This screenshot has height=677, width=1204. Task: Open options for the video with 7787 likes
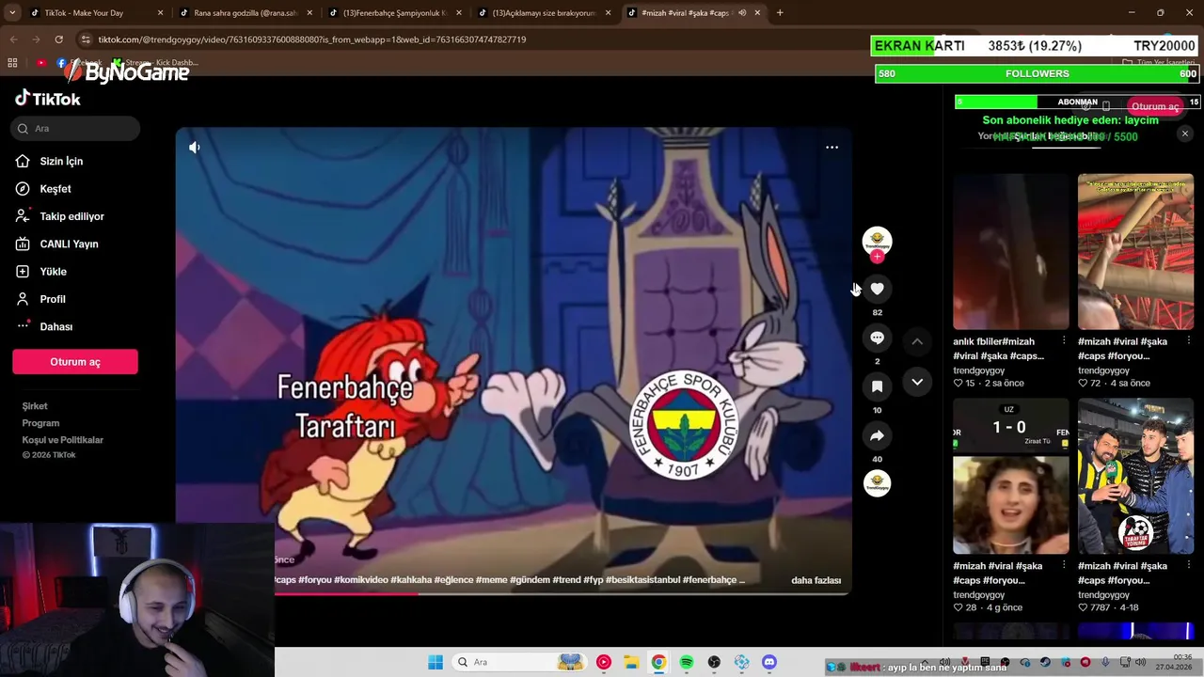pyautogui.click(x=1188, y=565)
